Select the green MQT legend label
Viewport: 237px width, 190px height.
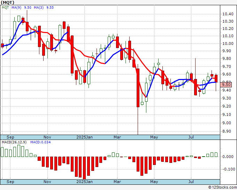tap(5, 8)
